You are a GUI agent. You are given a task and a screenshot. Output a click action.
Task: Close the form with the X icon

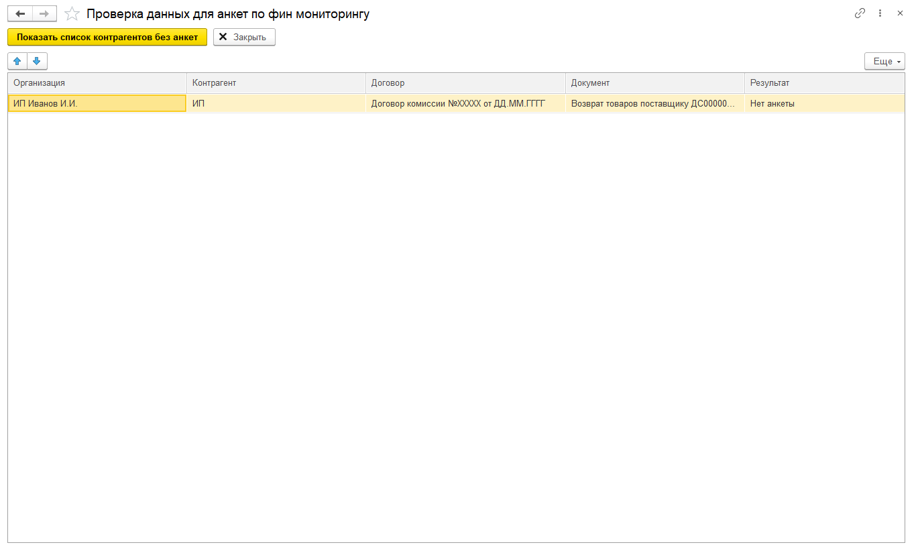[900, 13]
